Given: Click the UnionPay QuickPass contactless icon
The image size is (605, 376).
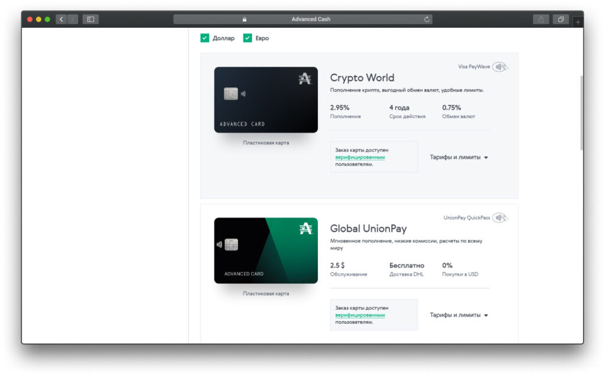Looking at the screenshot, I should click(500, 218).
